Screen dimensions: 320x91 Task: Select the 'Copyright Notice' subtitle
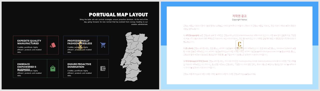click(x=239, y=20)
